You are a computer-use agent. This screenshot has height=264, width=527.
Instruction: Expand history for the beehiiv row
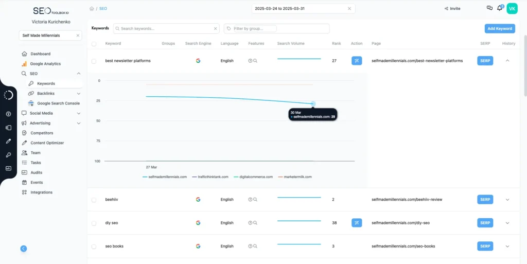click(507, 200)
